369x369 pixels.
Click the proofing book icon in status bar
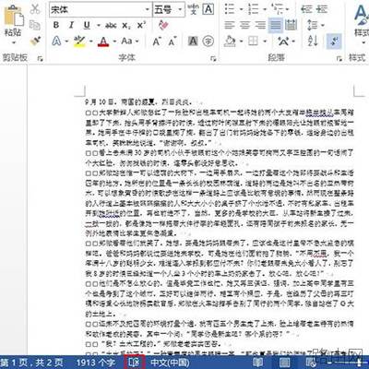click(134, 363)
